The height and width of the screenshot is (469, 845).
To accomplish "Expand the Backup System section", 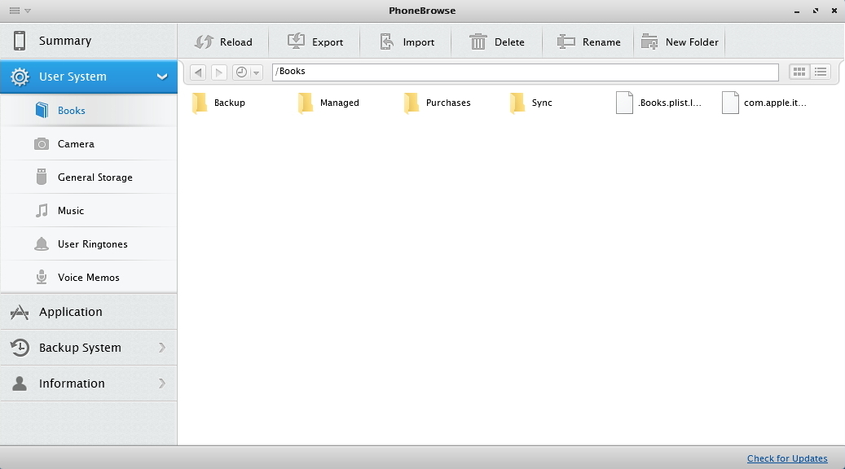I will click(162, 348).
